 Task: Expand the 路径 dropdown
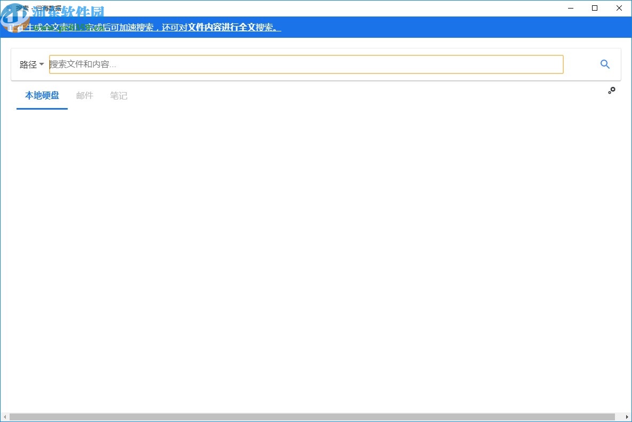click(x=31, y=64)
